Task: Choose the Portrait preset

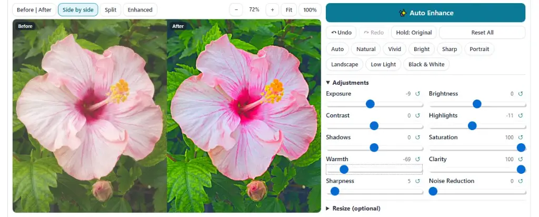Action: [x=479, y=49]
